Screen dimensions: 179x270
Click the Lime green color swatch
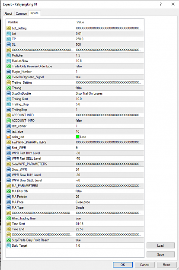(78, 137)
